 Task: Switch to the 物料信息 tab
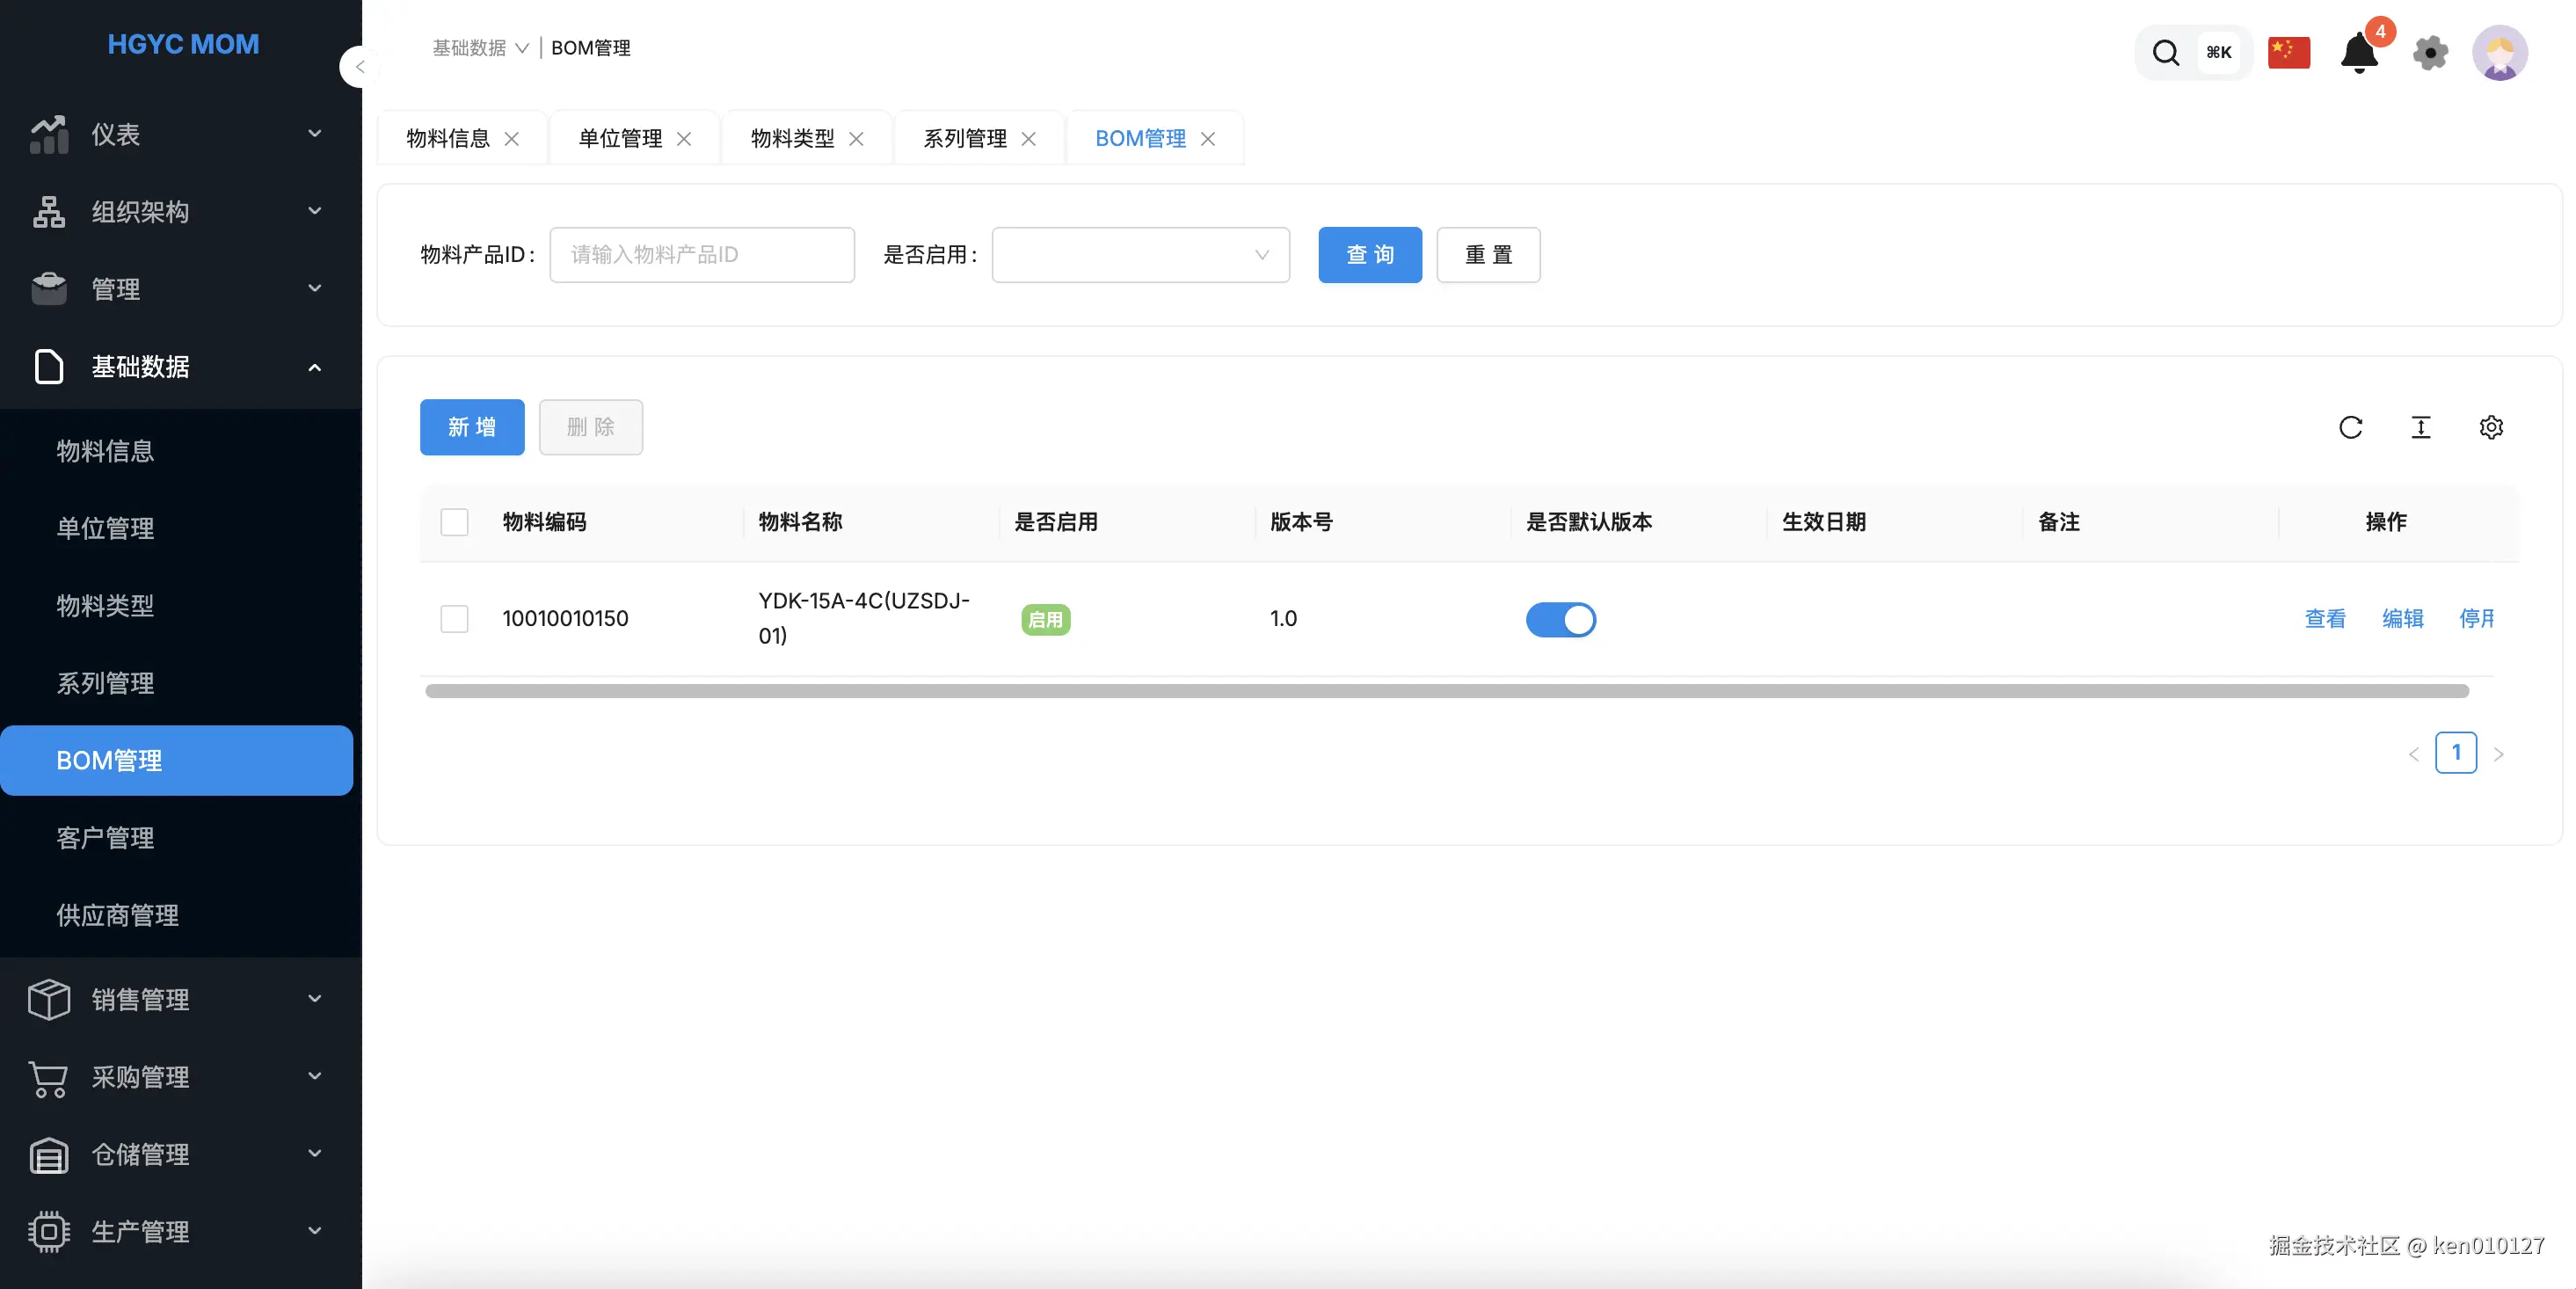(x=448, y=139)
